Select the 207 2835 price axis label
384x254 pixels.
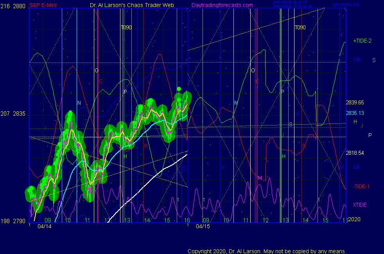(x=13, y=114)
